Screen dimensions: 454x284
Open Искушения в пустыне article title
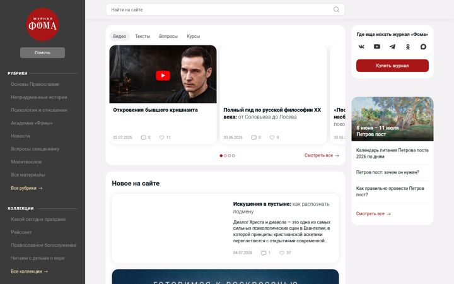click(281, 208)
